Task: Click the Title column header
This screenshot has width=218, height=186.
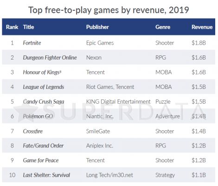Action: (x=29, y=27)
